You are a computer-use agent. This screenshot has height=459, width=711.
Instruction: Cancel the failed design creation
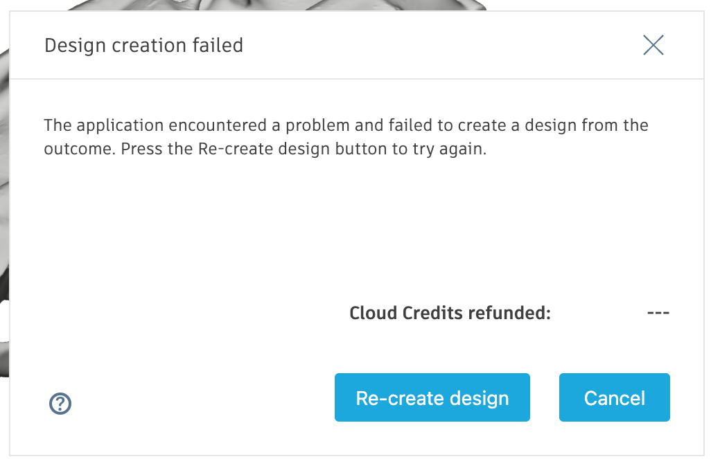[x=614, y=398]
